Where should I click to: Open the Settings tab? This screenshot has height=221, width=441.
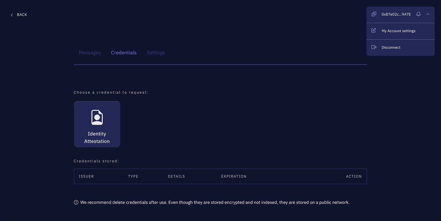[156, 53]
